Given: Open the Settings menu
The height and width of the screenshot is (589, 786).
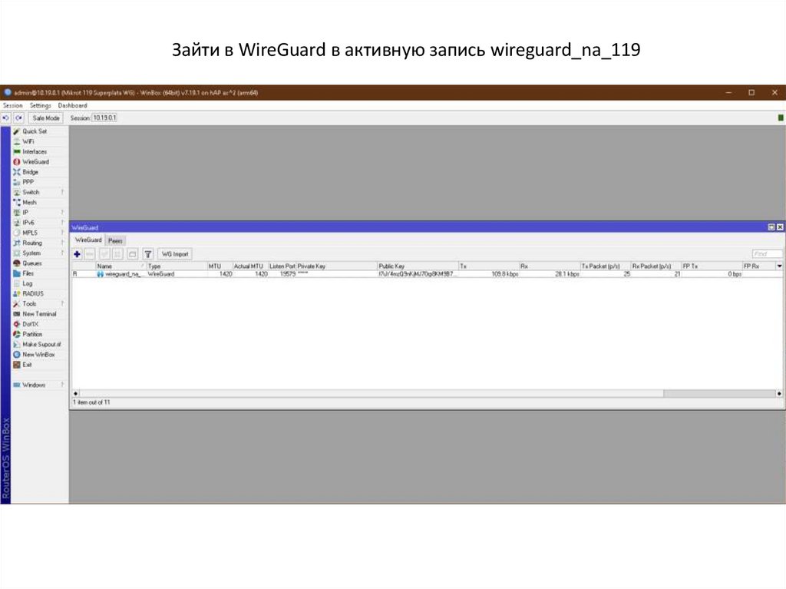Looking at the screenshot, I should (40, 105).
